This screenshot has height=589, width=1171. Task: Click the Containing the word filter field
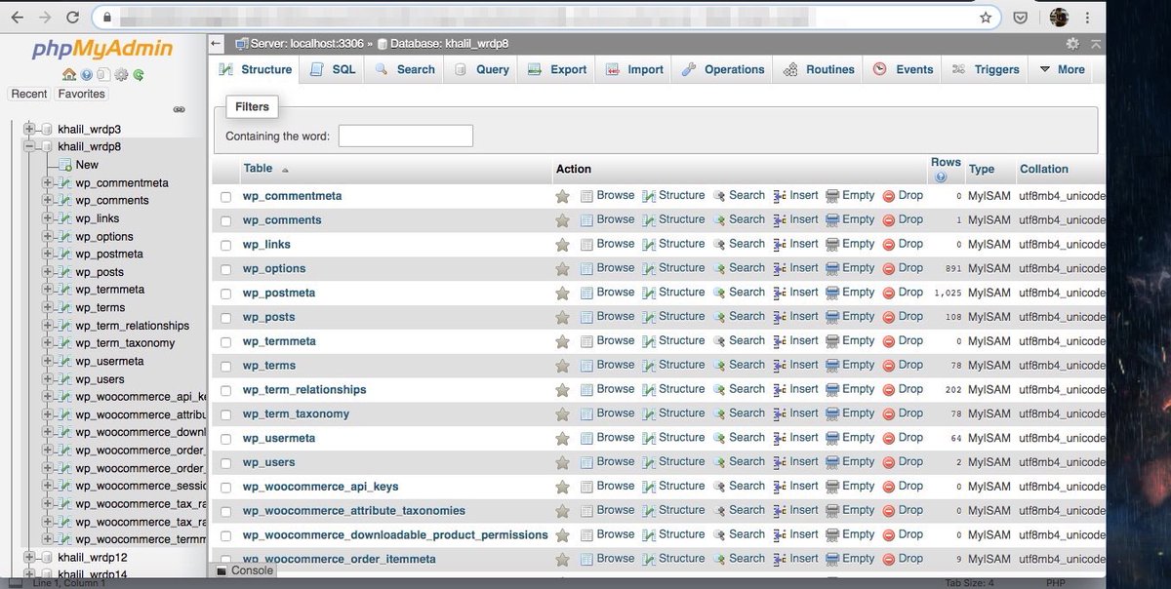pos(406,137)
